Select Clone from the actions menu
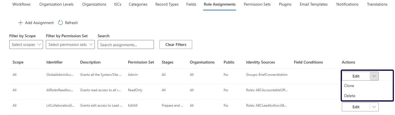This screenshot has width=395, height=115. (x=349, y=86)
